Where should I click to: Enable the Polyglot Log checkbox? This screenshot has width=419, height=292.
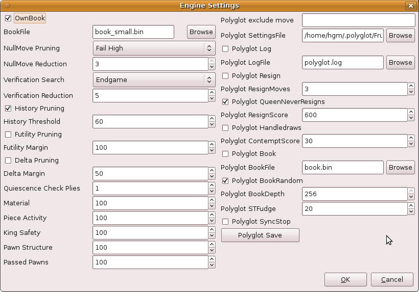click(x=225, y=49)
